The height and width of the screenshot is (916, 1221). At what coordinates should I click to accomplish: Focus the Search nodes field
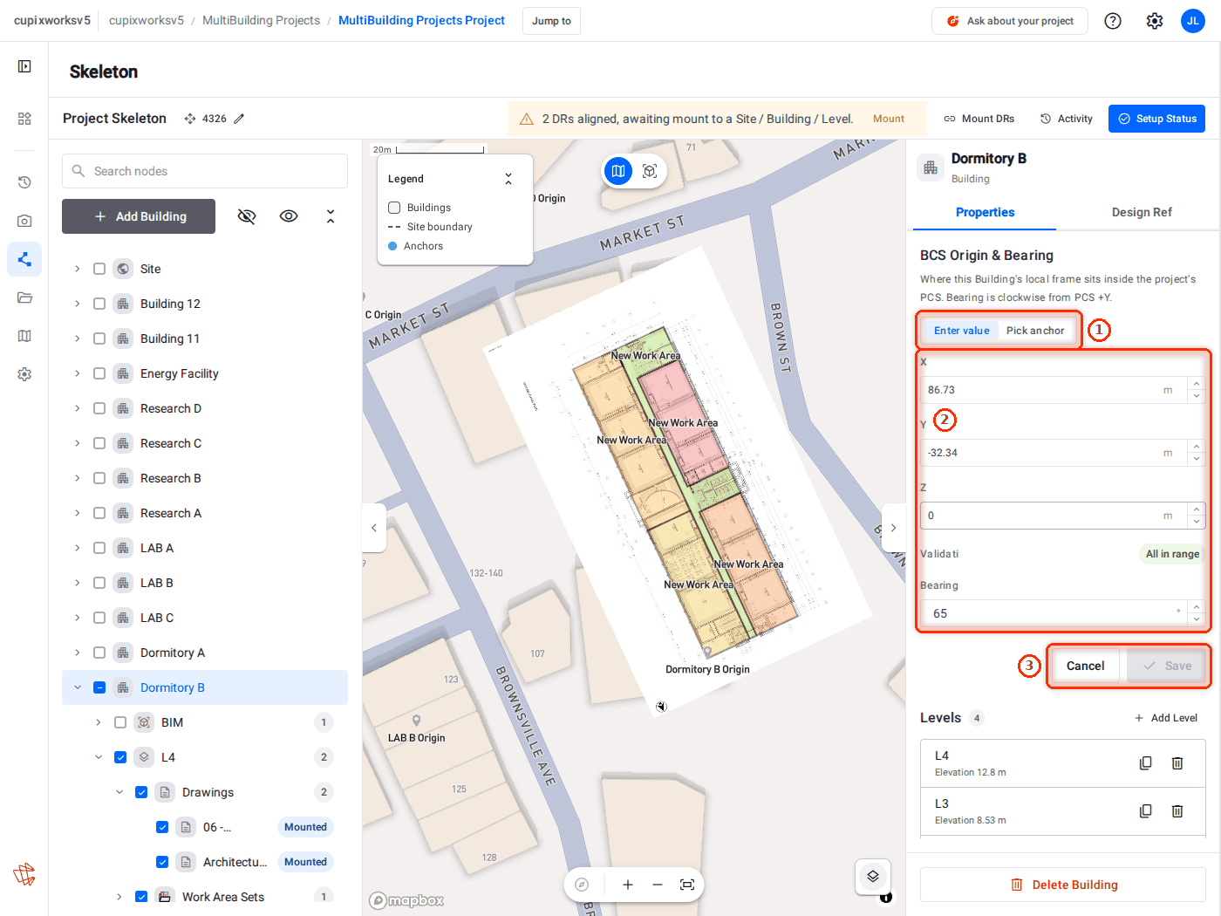click(205, 171)
